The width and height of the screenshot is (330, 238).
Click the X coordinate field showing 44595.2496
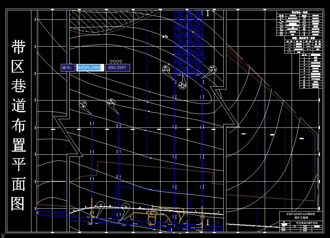click(x=90, y=68)
